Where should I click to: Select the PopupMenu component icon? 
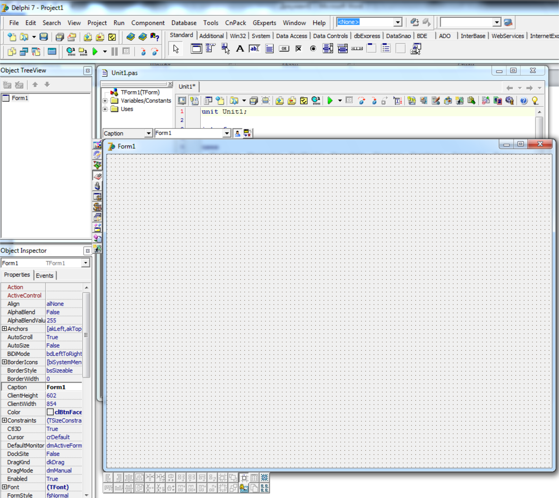(x=225, y=49)
